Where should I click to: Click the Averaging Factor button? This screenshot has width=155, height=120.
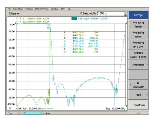click(x=138, y=34)
